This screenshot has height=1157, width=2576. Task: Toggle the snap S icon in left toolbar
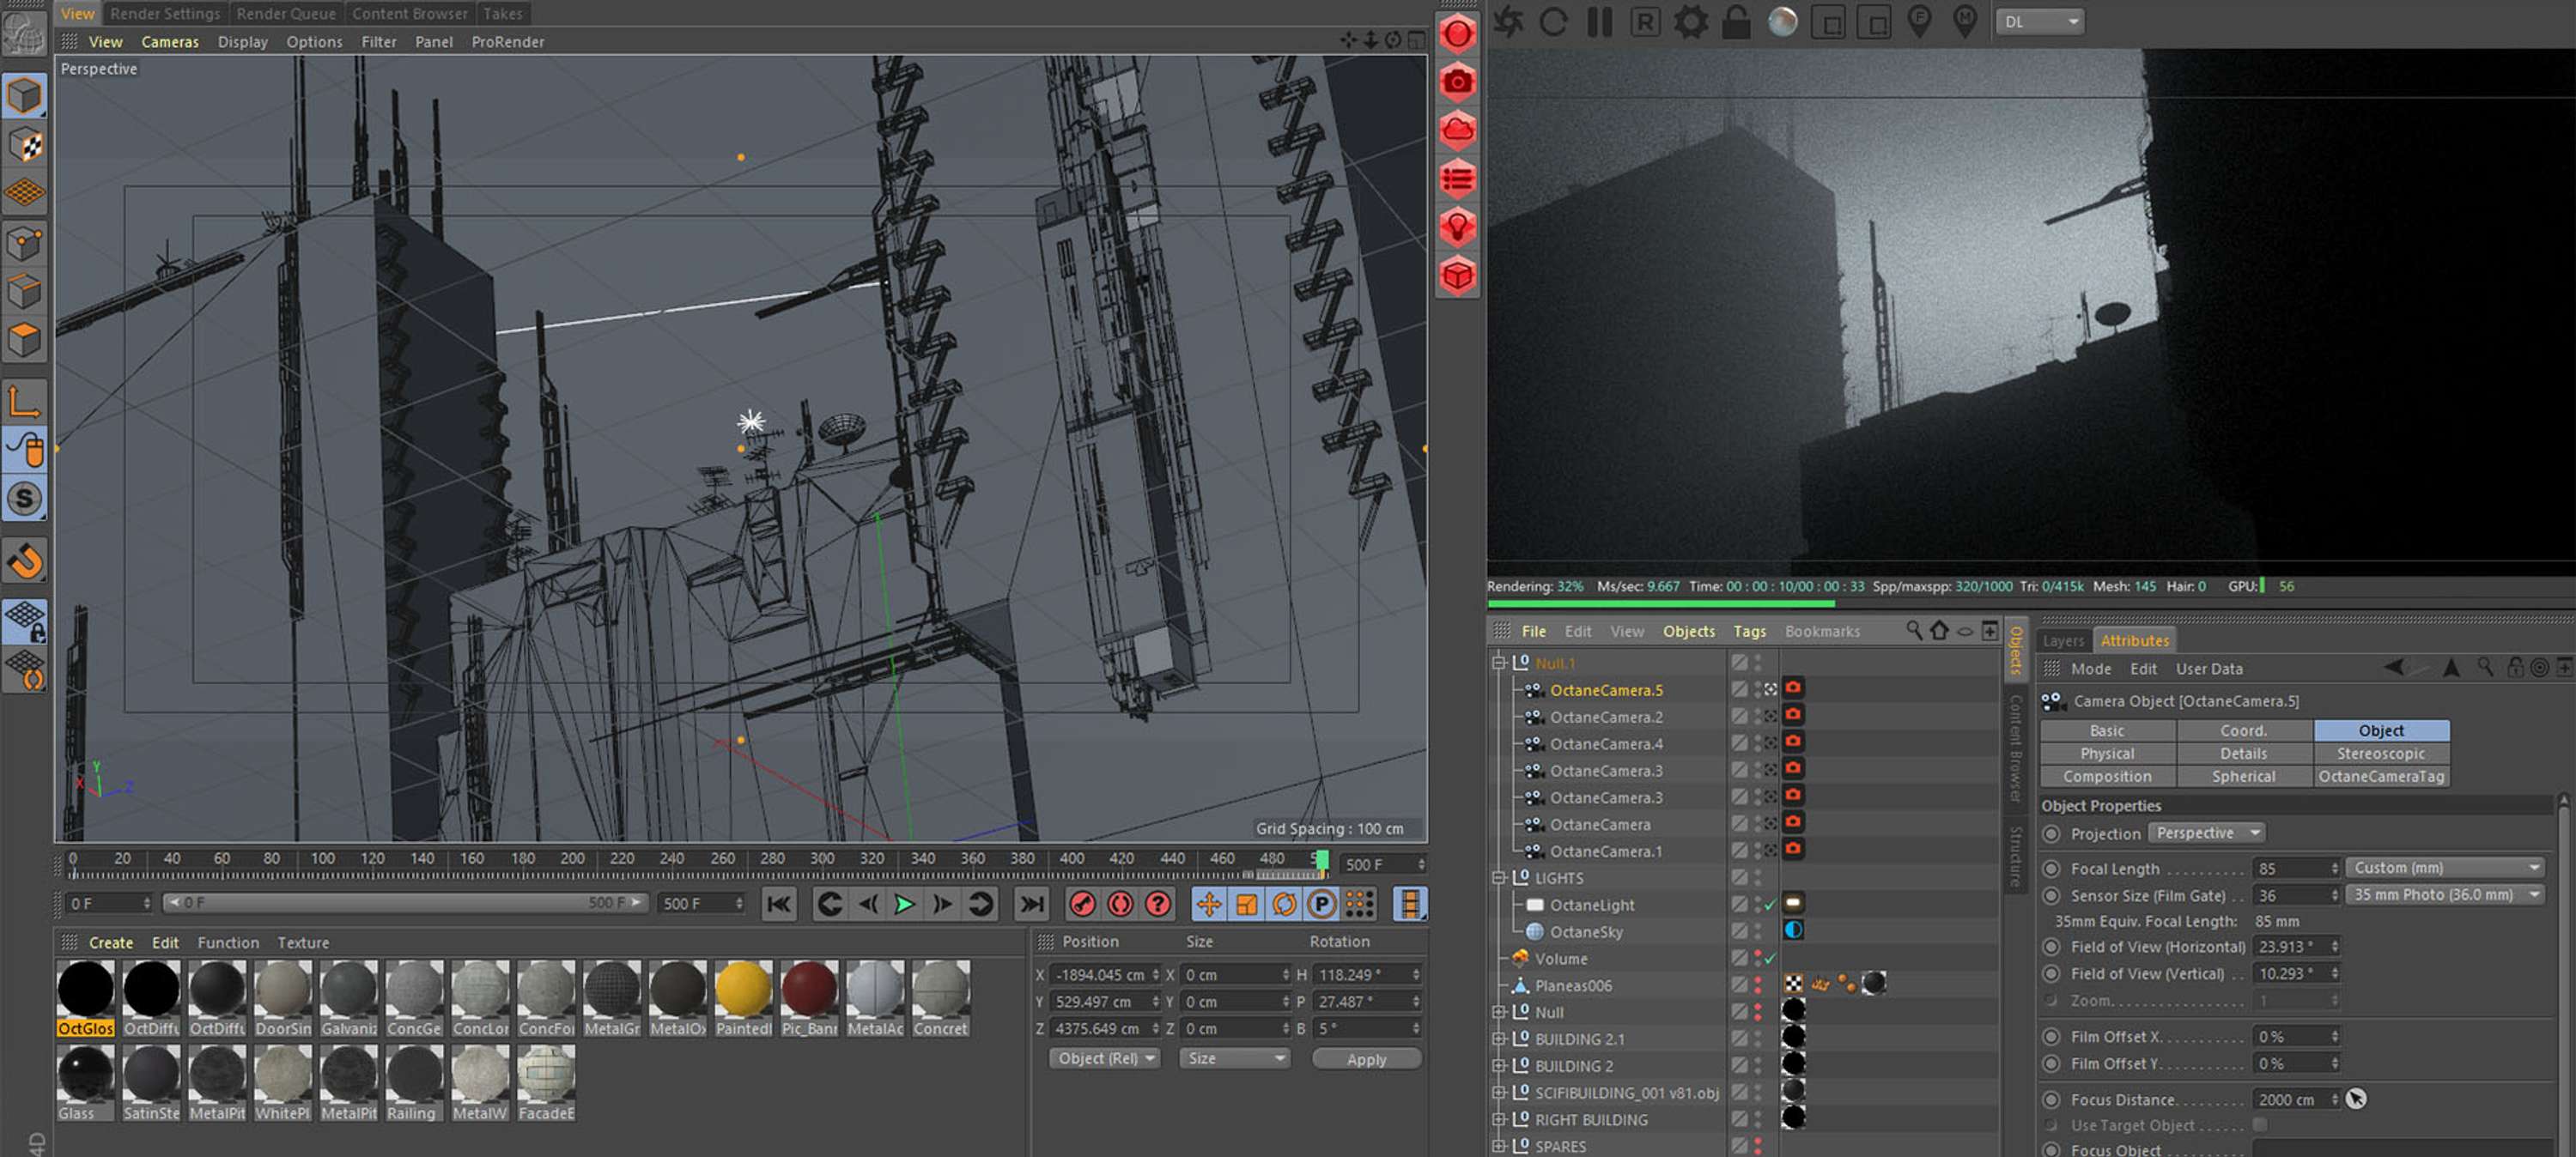pos(25,499)
